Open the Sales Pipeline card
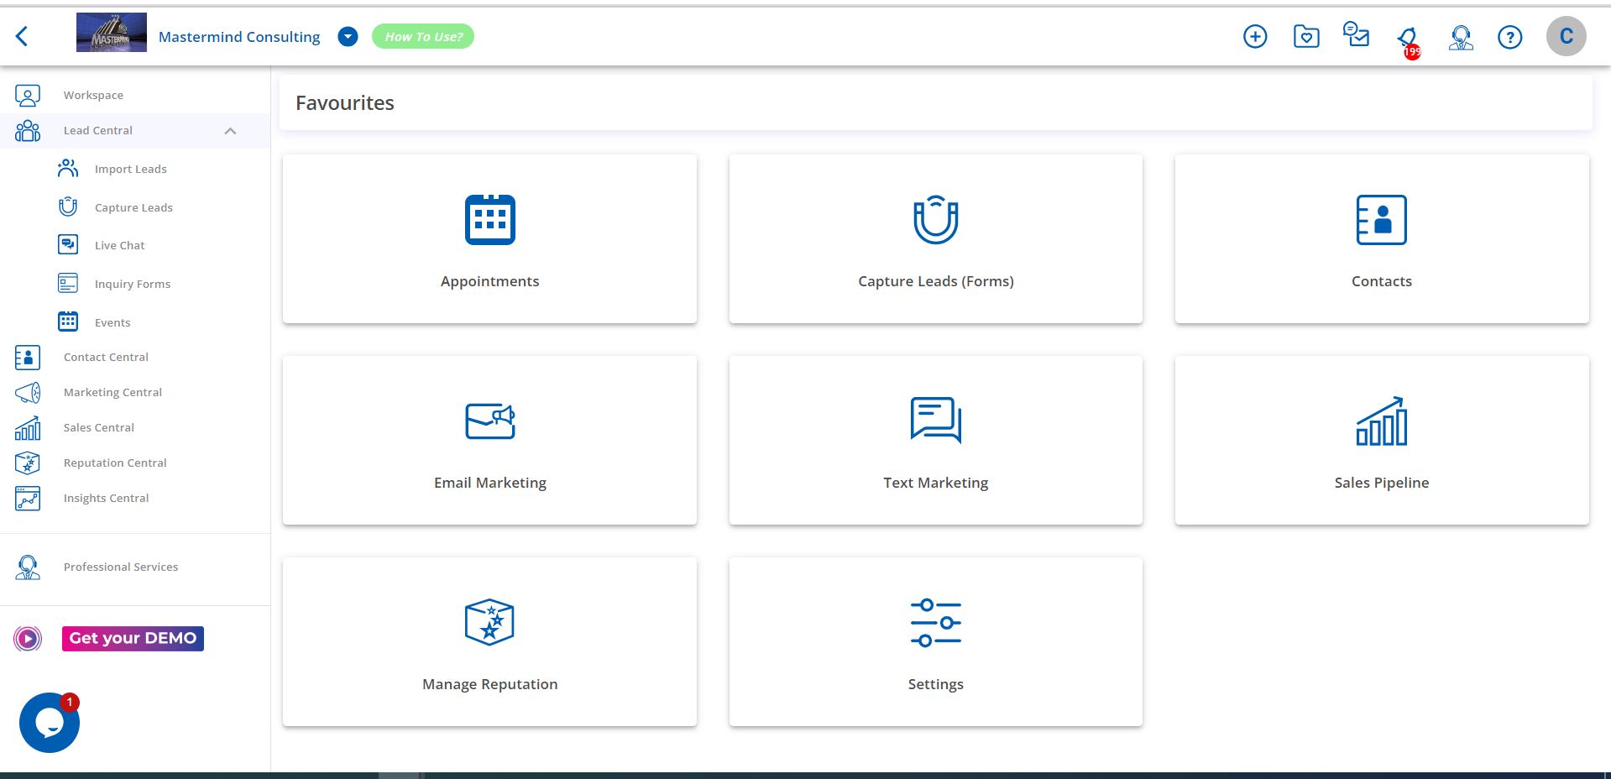This screenshot has height=779, width=1611. point(1382,440)
